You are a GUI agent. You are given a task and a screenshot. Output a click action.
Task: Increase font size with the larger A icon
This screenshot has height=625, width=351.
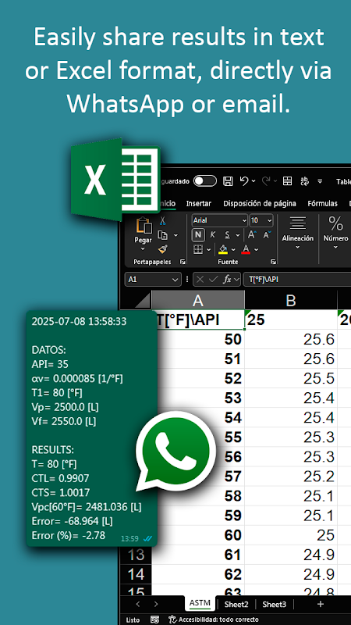coord(251,235)
